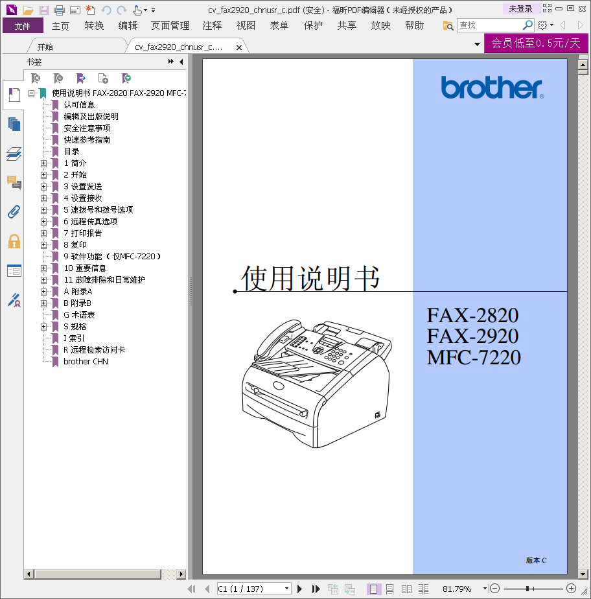The width and height of the screenshot is (591, 599).
Task: Go to the next page
Action: (299, 589)
